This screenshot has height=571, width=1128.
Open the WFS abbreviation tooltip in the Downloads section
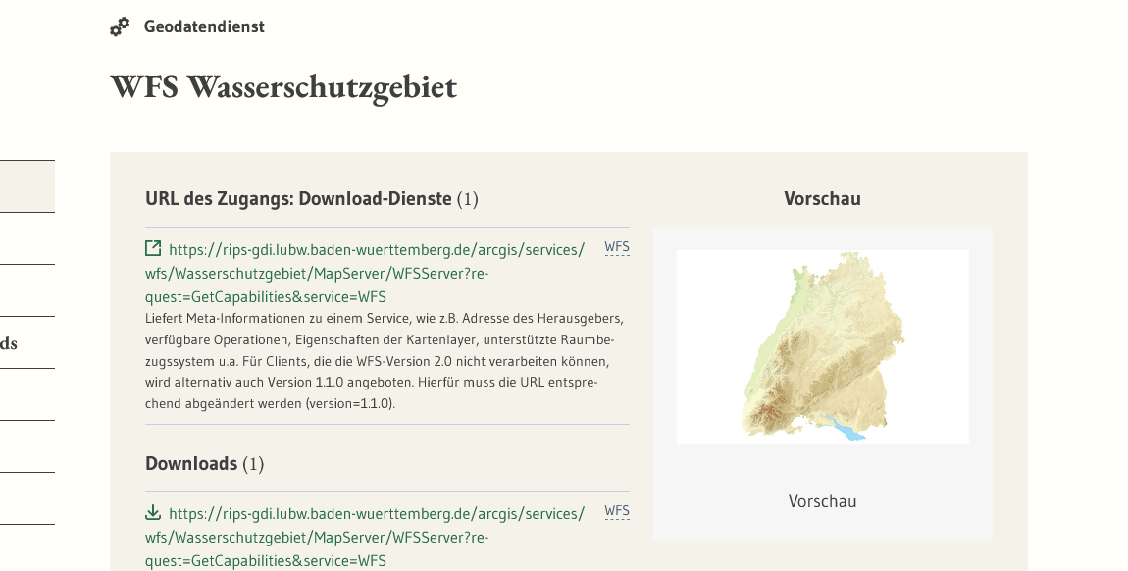(x=617, y=510)
